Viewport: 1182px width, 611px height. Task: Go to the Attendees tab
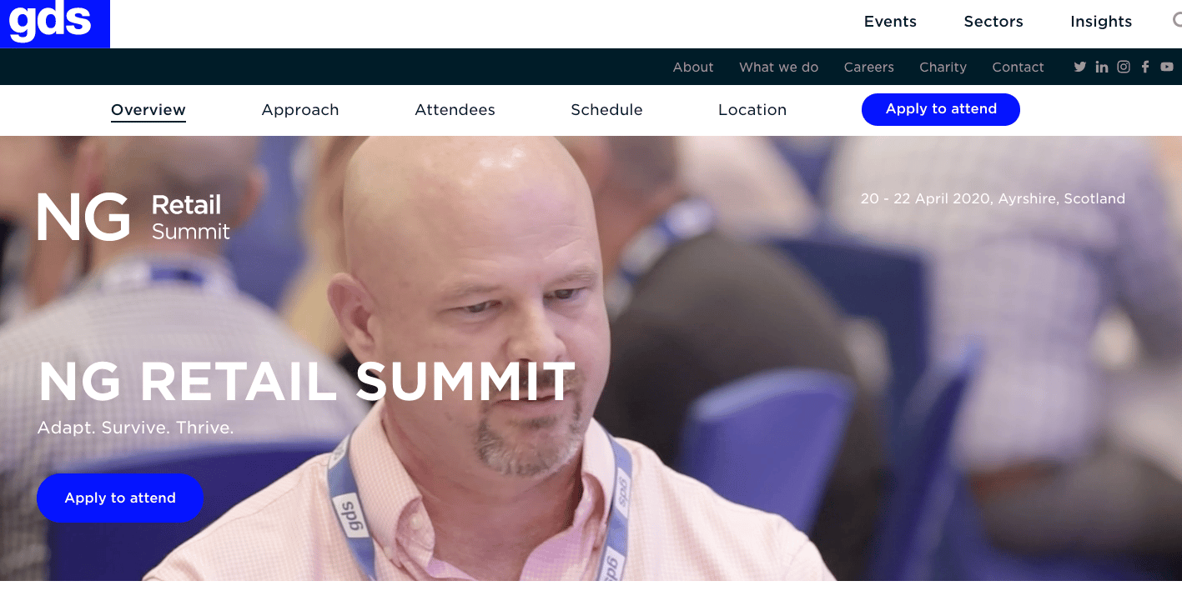pyautogui.click(x=455, y=110)
